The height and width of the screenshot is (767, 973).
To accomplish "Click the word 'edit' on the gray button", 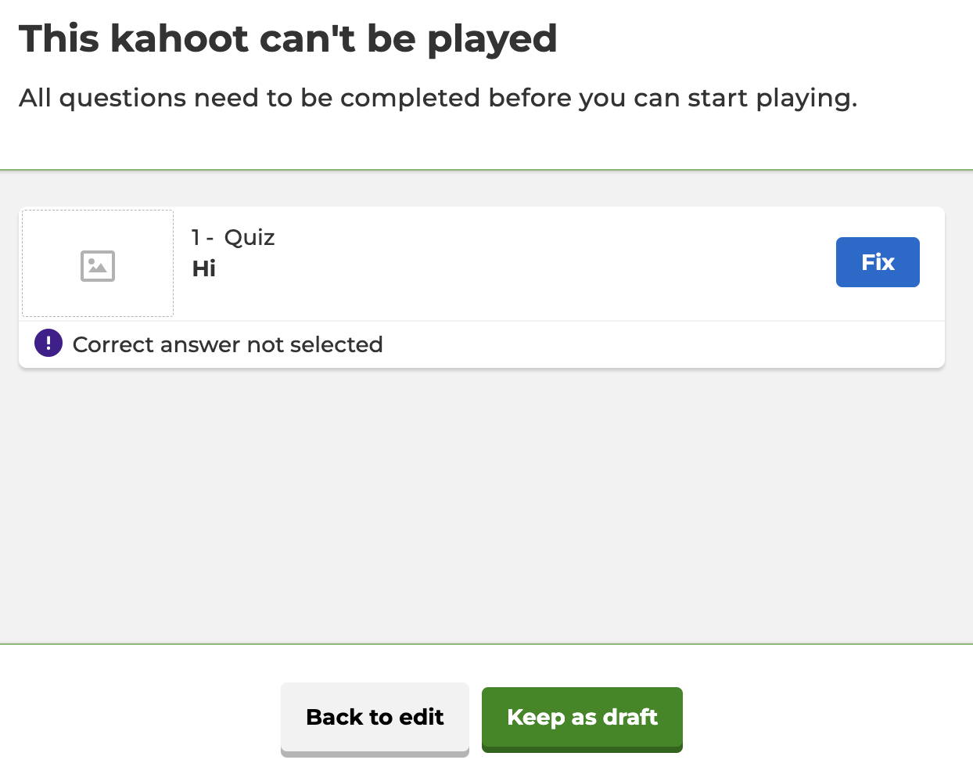I will click(x=422, y=717).
